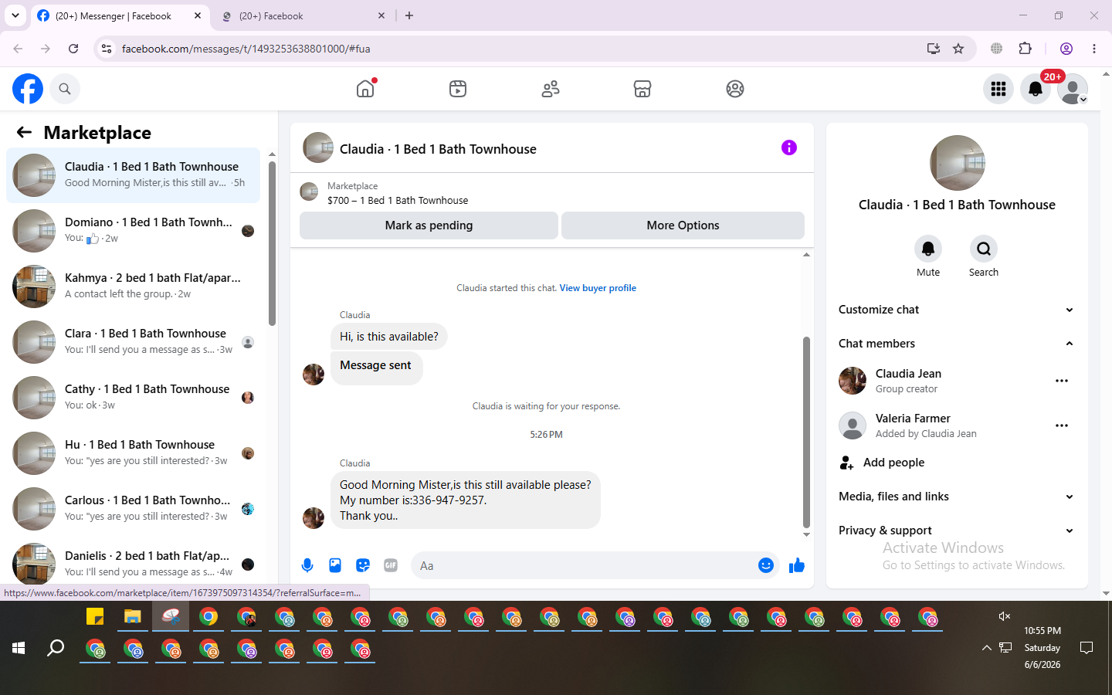Expand Media, files and links section
This screenshot has width=1112, height=695.
[957, 497]
